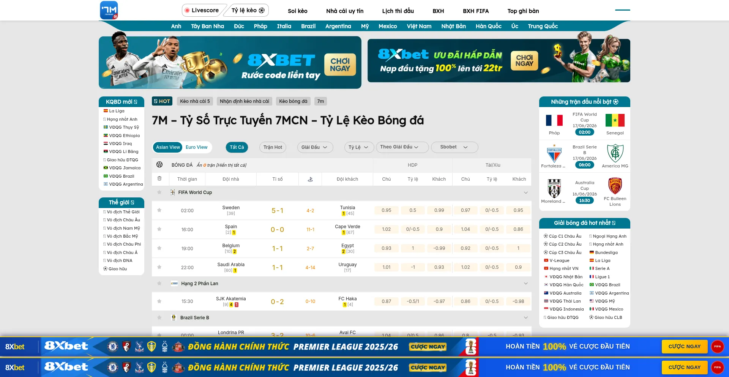The width and height of the screenshot is (729, 377).
Task: Click the 7m tag
Action: (x=321, y=101)
